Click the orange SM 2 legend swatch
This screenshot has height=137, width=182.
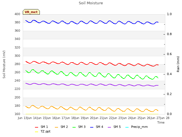tap(57, 127)
